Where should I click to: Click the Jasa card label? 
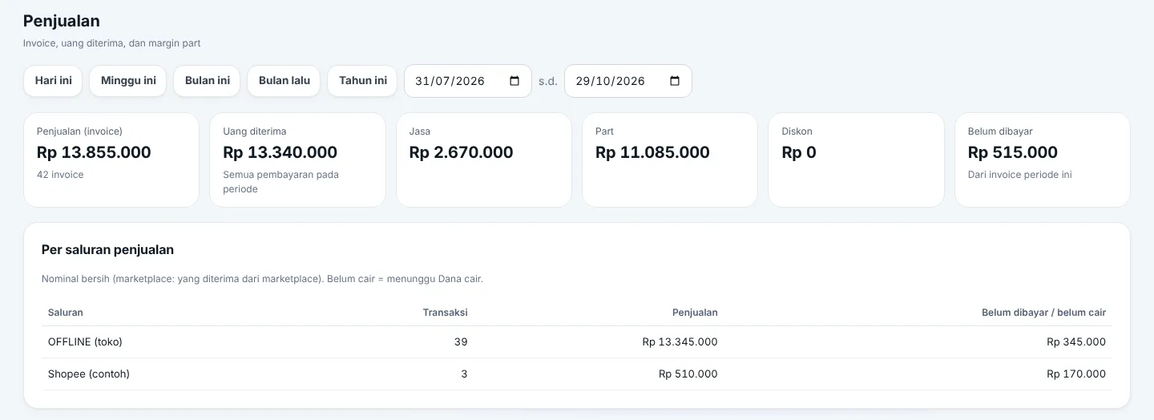click(x=420, y=131)
